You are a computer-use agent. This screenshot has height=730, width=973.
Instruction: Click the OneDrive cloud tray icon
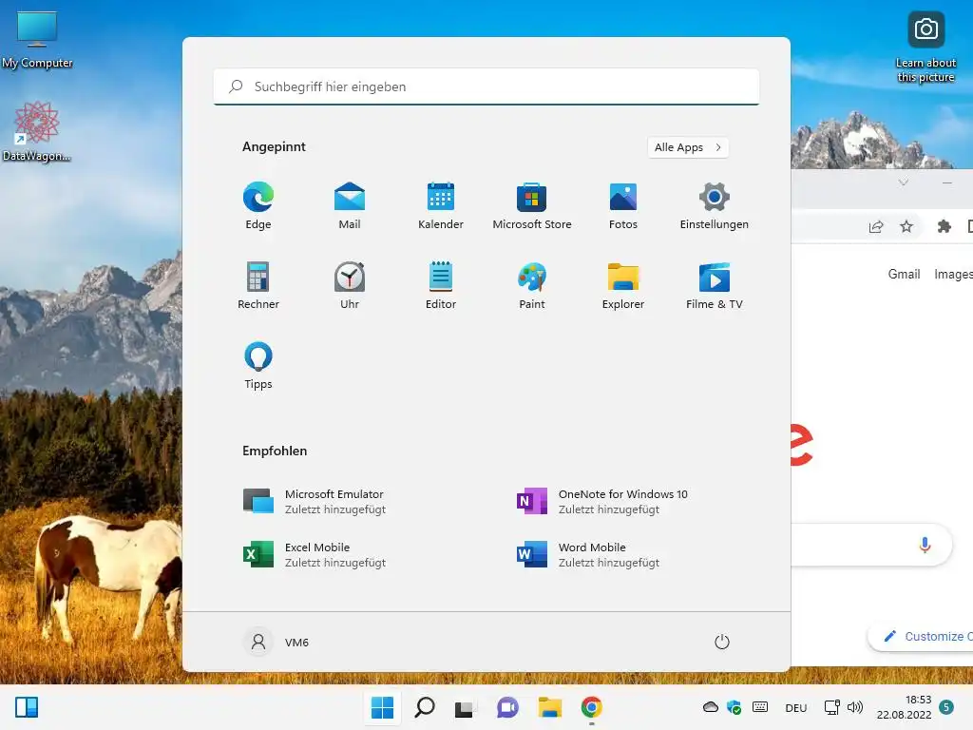coord(711,707)
